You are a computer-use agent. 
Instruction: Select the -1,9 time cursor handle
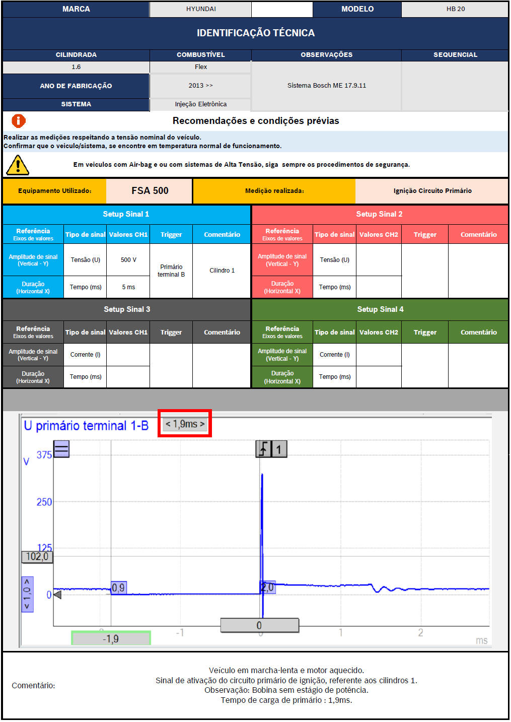click(x=111, y=639)
